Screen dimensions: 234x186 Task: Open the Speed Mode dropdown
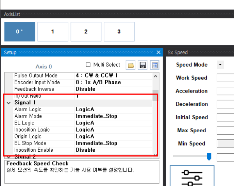220,65
